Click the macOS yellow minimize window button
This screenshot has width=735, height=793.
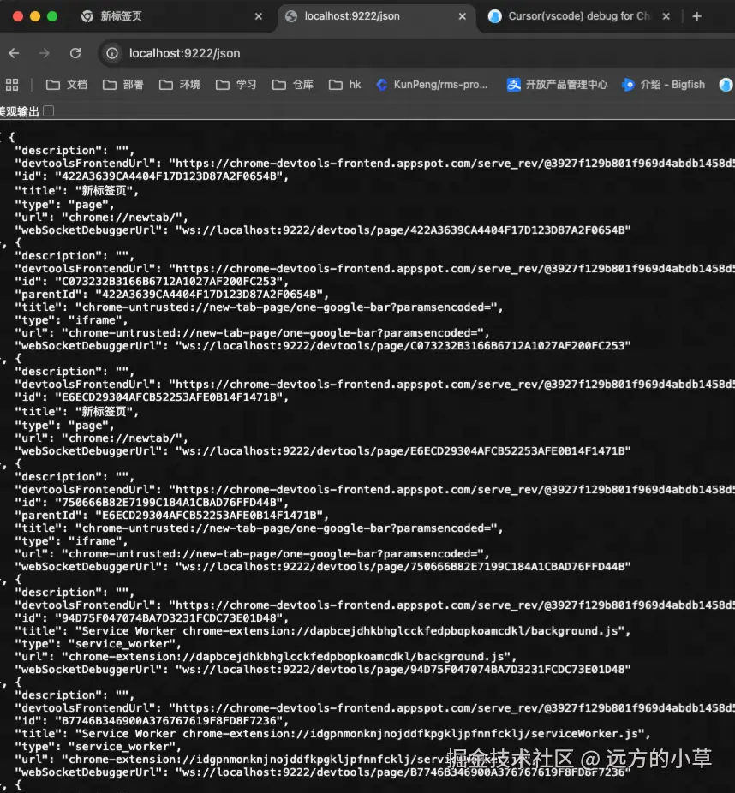35,16
